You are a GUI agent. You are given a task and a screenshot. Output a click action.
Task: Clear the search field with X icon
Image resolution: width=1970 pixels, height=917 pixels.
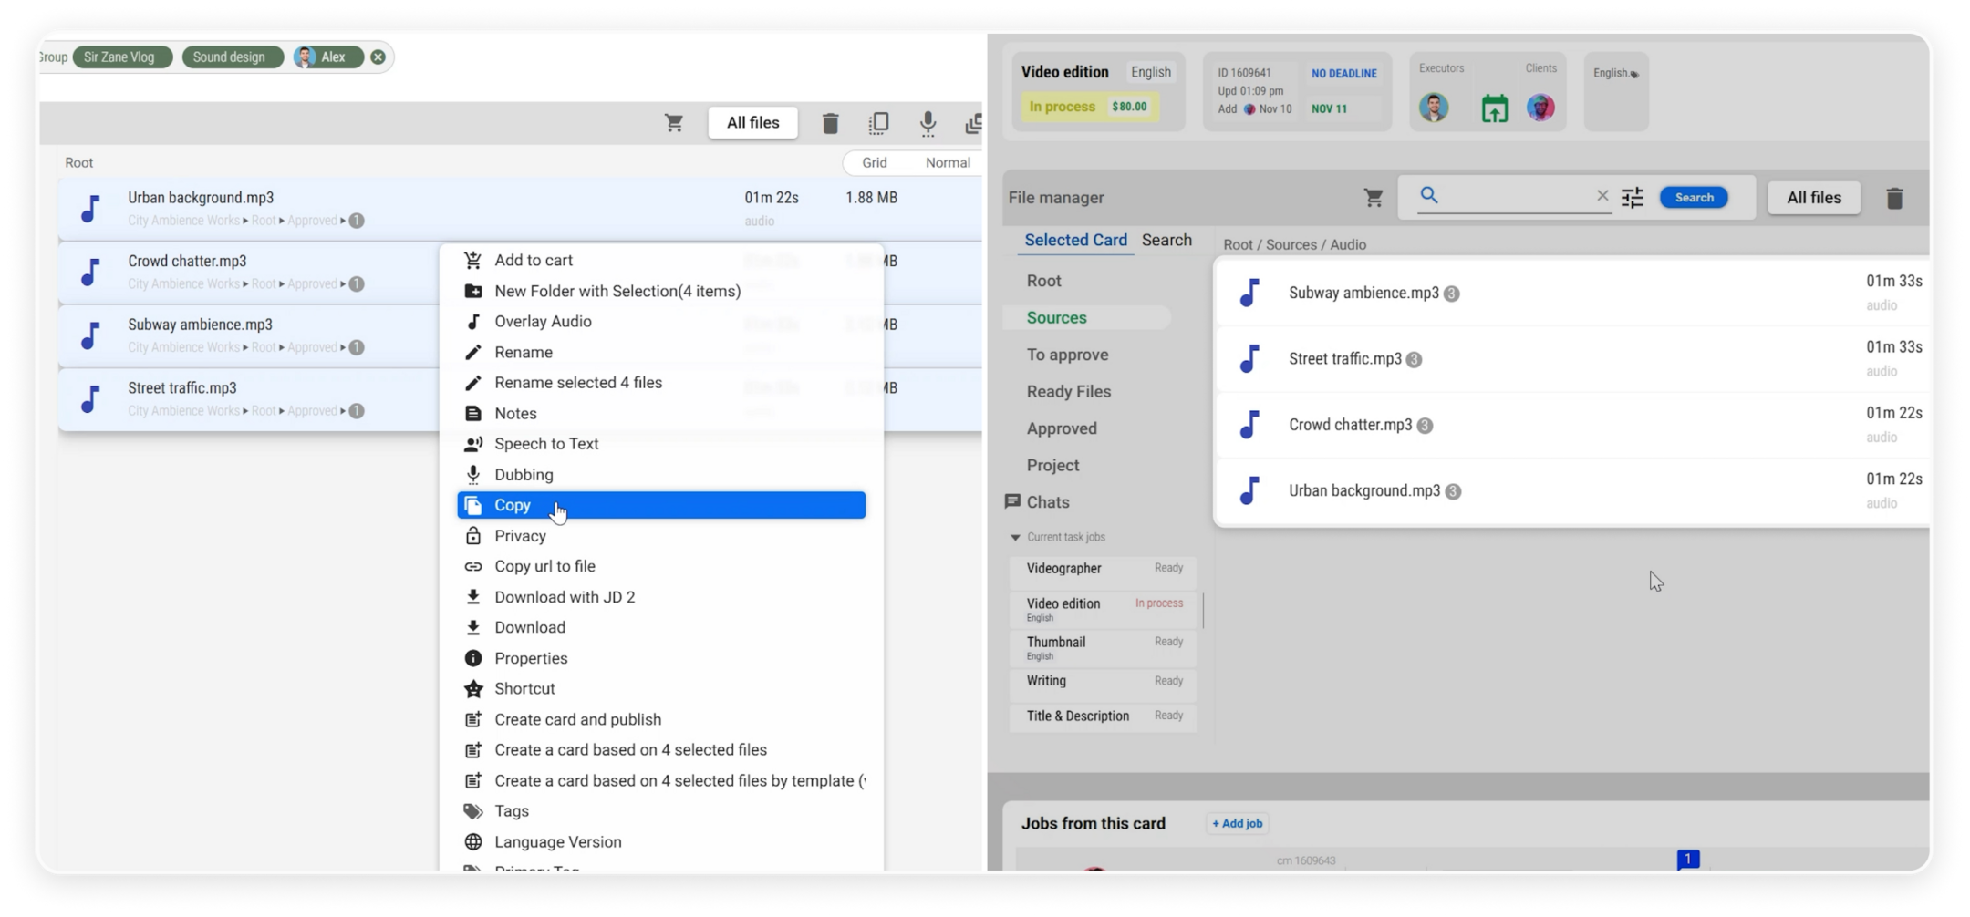(1602, 196)
